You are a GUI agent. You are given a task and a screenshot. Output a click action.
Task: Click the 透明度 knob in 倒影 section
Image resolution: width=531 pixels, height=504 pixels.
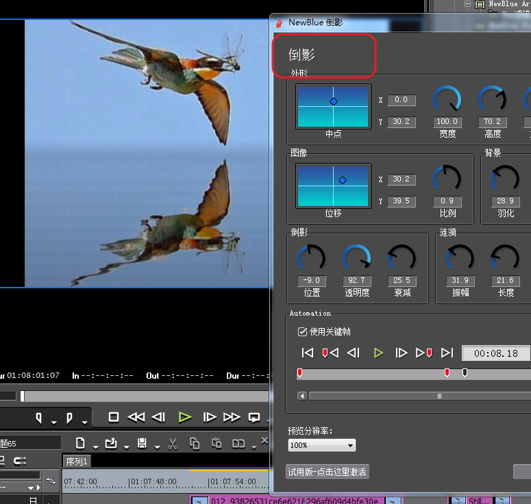pyautogui.click(x=356, y=258)
